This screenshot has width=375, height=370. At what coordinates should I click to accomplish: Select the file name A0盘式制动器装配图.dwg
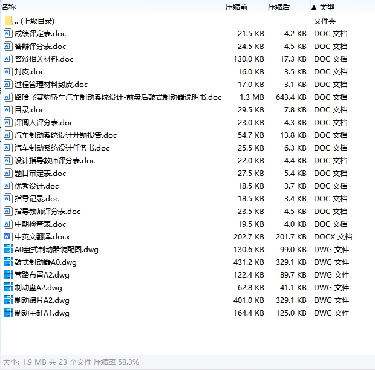(x=56, y=249)
